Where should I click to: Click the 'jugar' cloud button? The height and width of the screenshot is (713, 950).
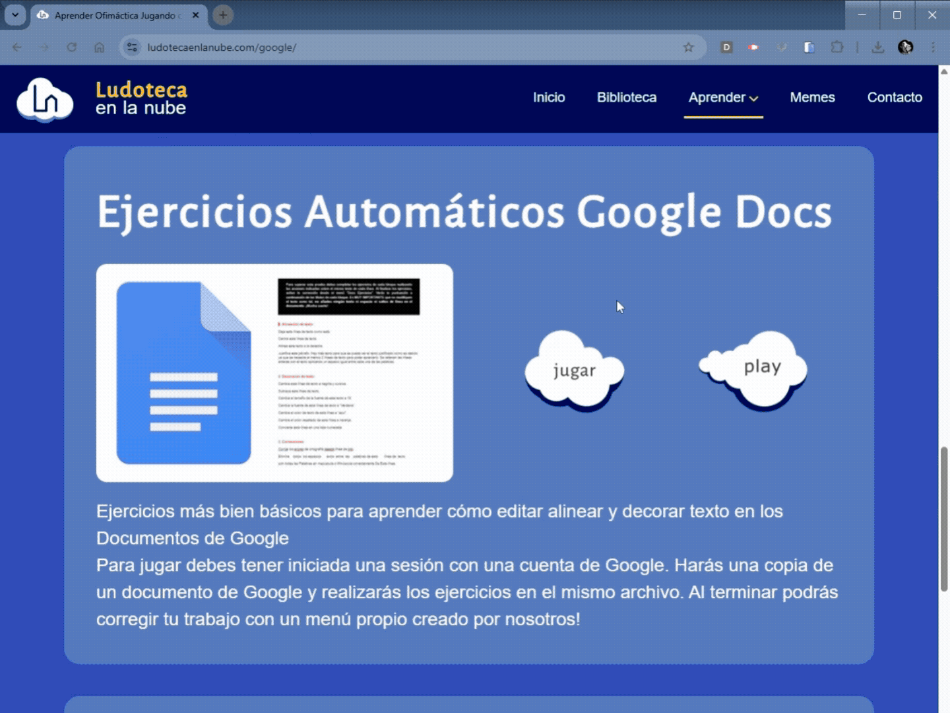575,371
